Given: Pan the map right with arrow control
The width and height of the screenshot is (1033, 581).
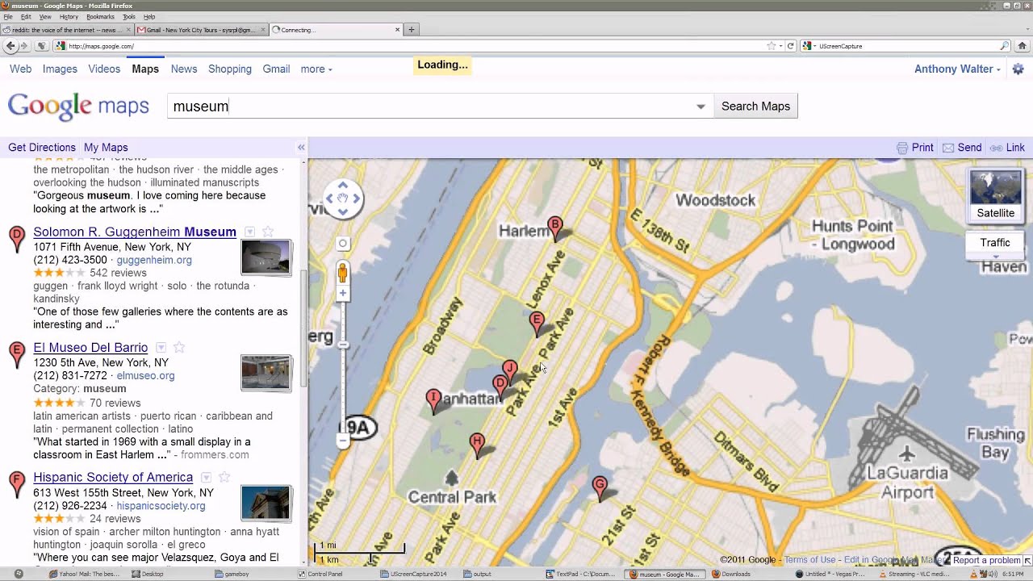Looking at the screenshot, I should [x=356, y=199].
